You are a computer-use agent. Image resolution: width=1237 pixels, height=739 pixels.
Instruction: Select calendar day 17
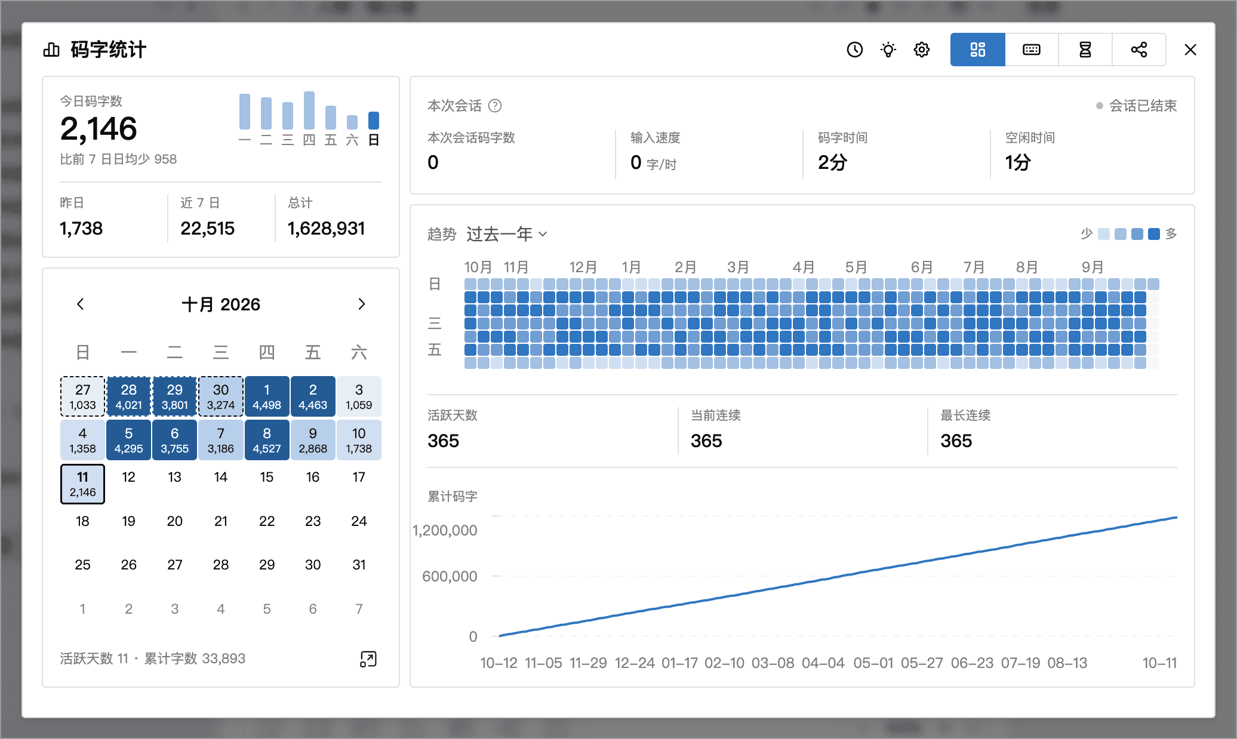point(359,477)
